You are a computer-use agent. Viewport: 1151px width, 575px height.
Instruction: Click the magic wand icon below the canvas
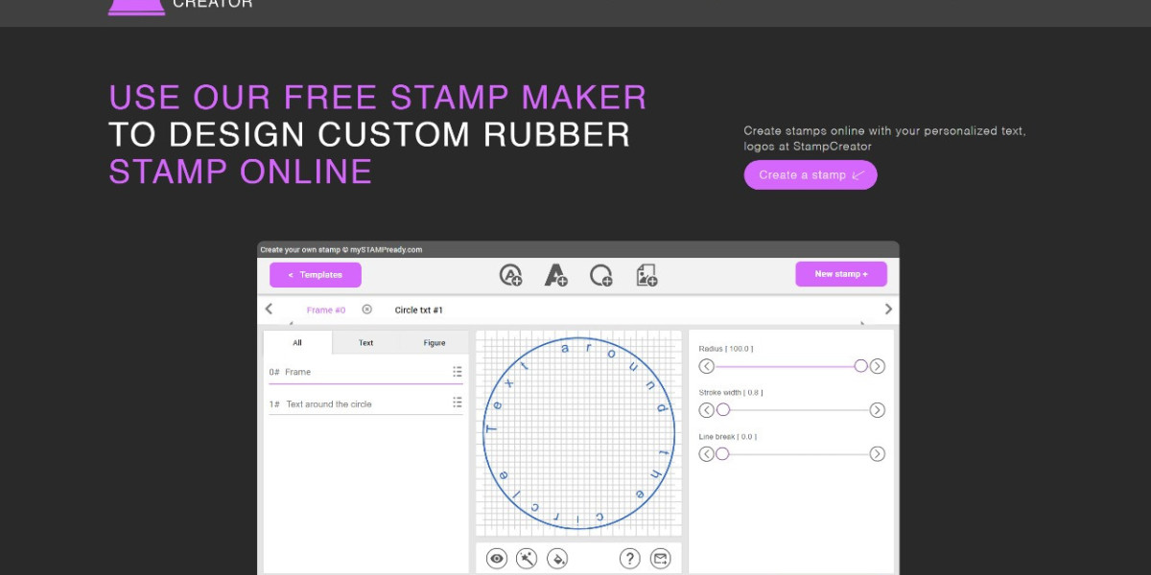pos(527,558)
